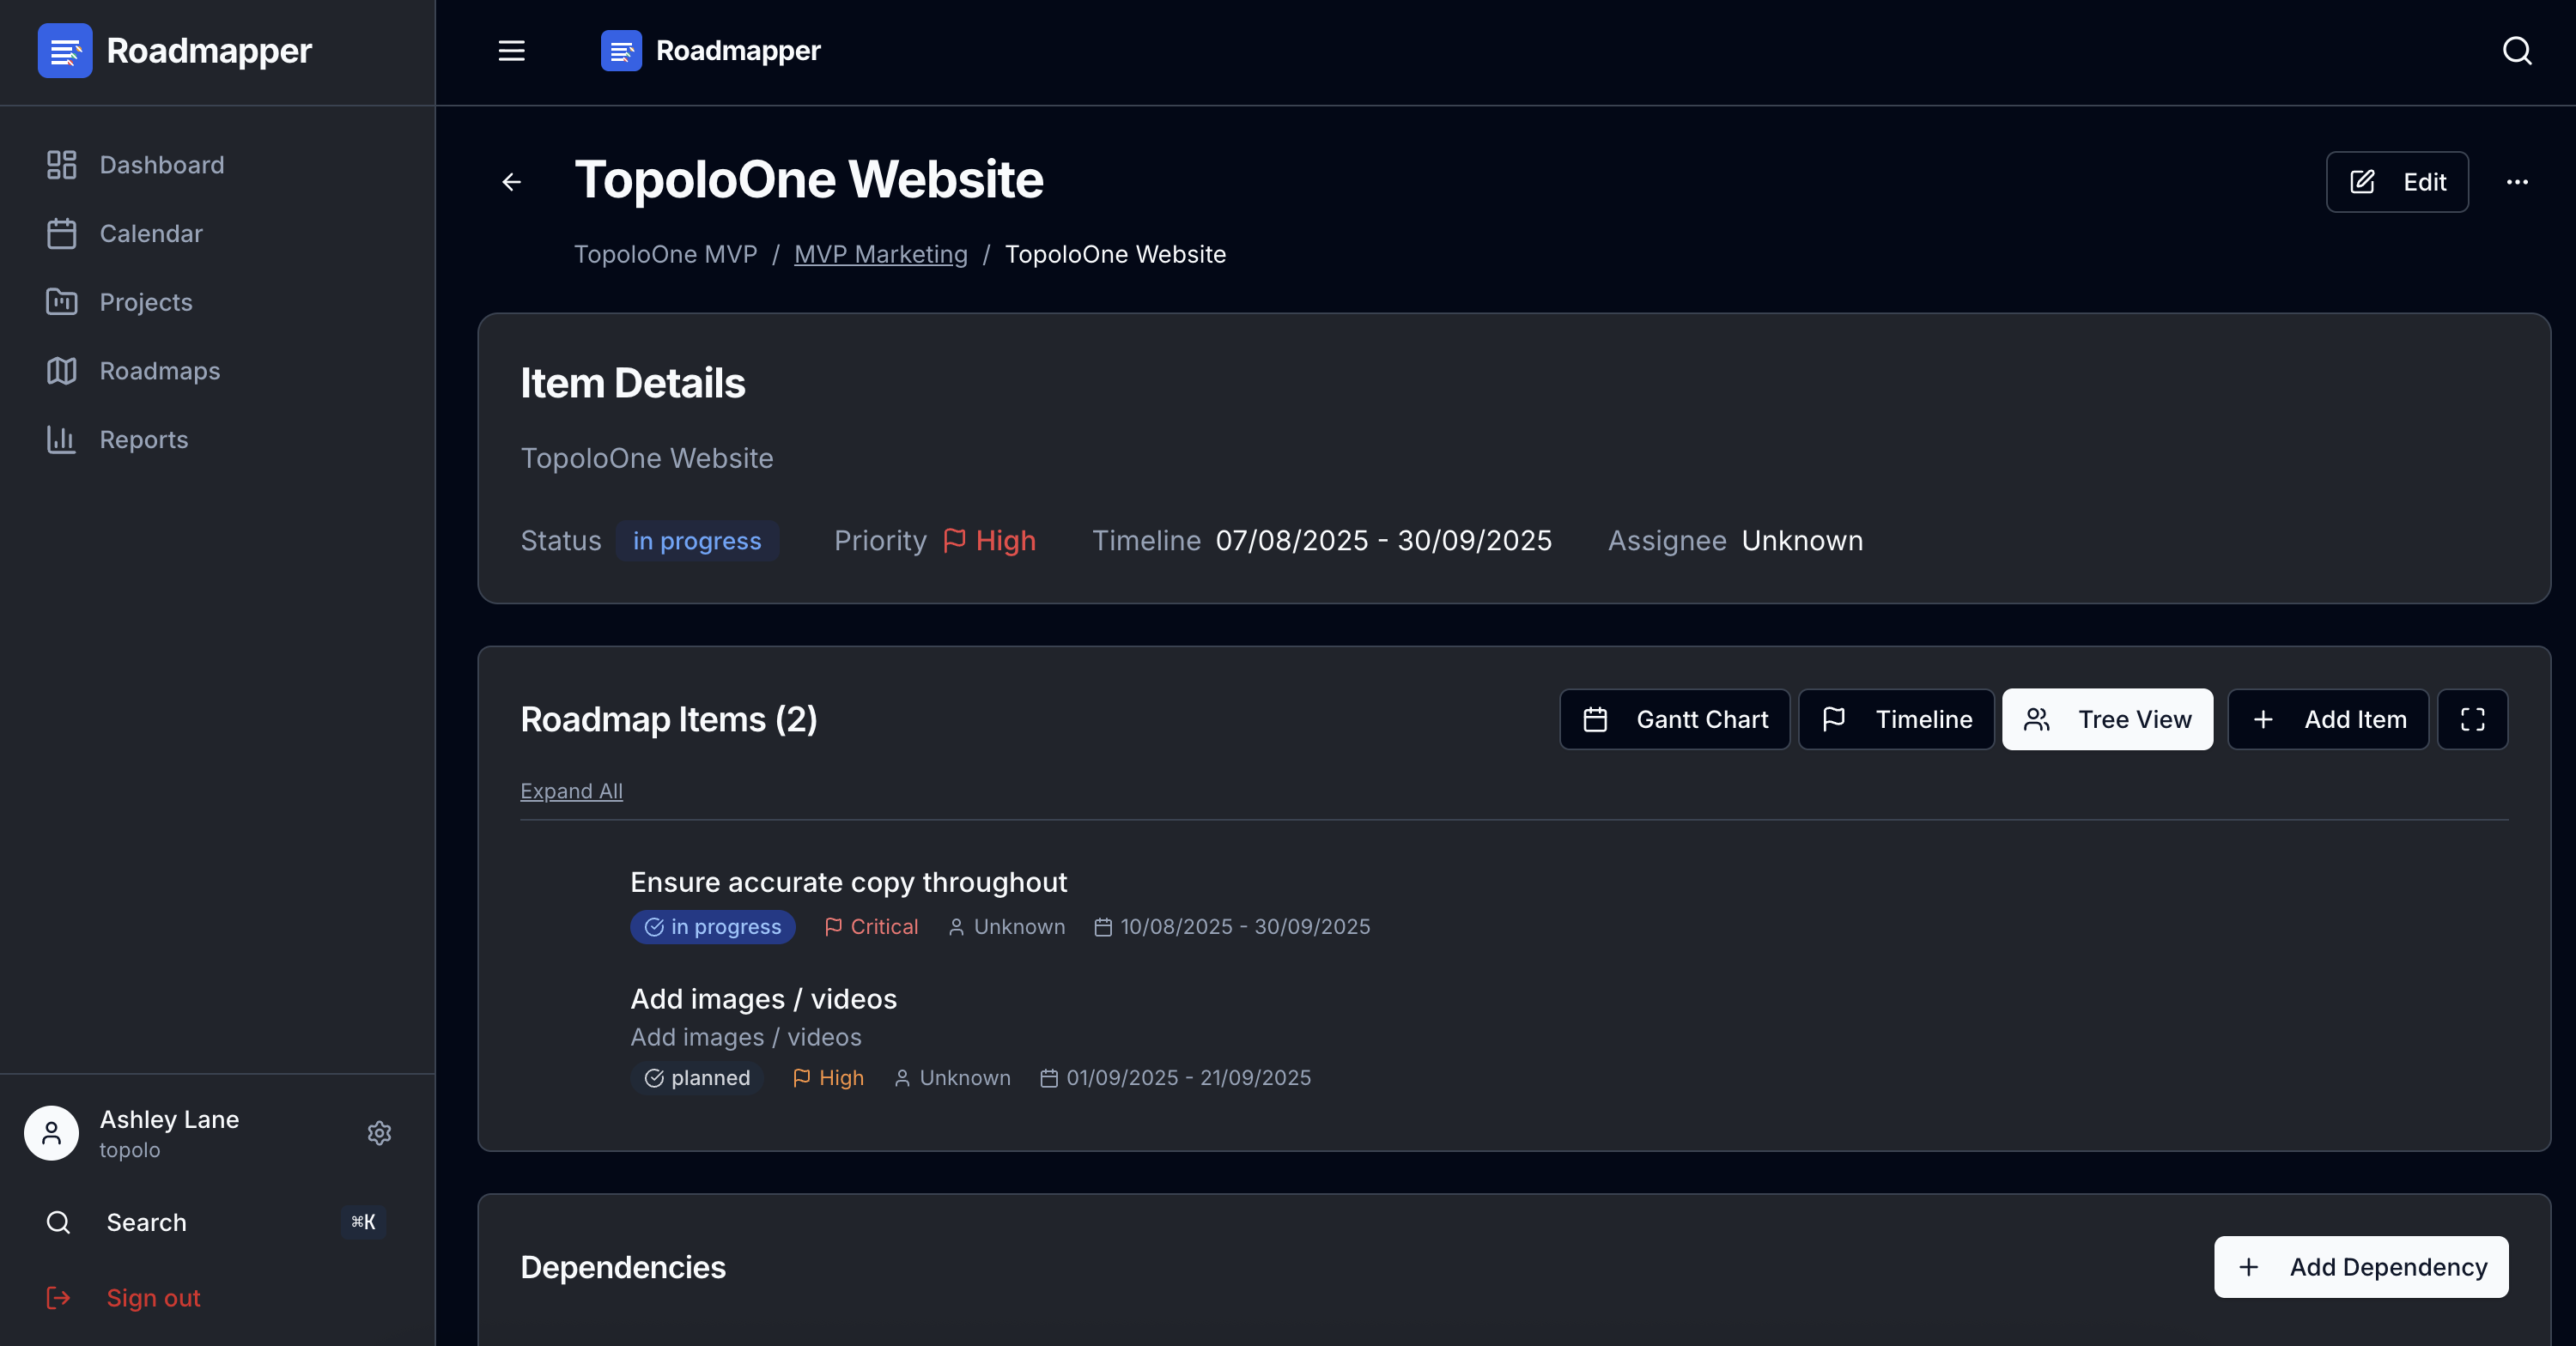The height and width of the screenshot is (1346, 2576).
Task: Open the Dashboard menu item
Action: 161,165
